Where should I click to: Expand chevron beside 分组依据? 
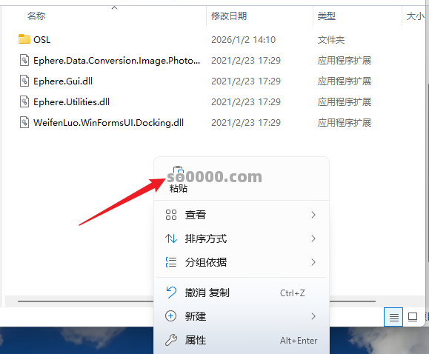(313, 262)
